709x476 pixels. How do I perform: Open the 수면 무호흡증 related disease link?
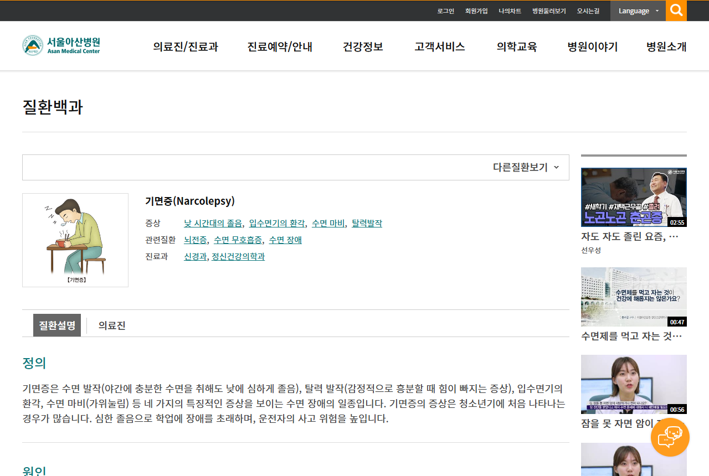pos(238,240)
